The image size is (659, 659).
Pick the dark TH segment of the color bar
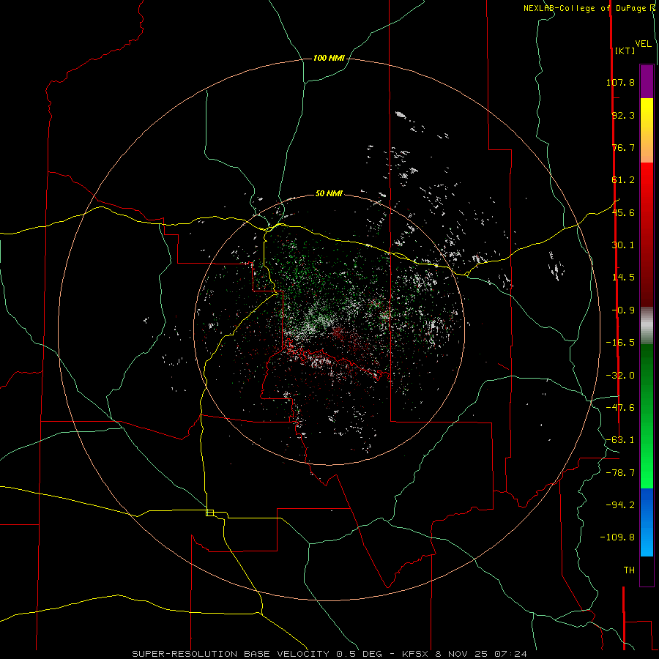(x=647, y=571)
